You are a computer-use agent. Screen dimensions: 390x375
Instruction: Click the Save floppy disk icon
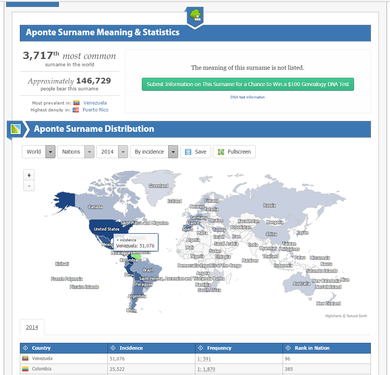pos(188,152)
